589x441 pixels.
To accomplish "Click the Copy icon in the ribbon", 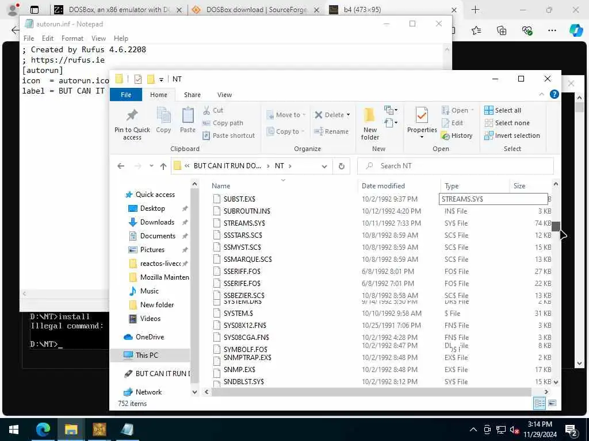I will coord(163,120).
